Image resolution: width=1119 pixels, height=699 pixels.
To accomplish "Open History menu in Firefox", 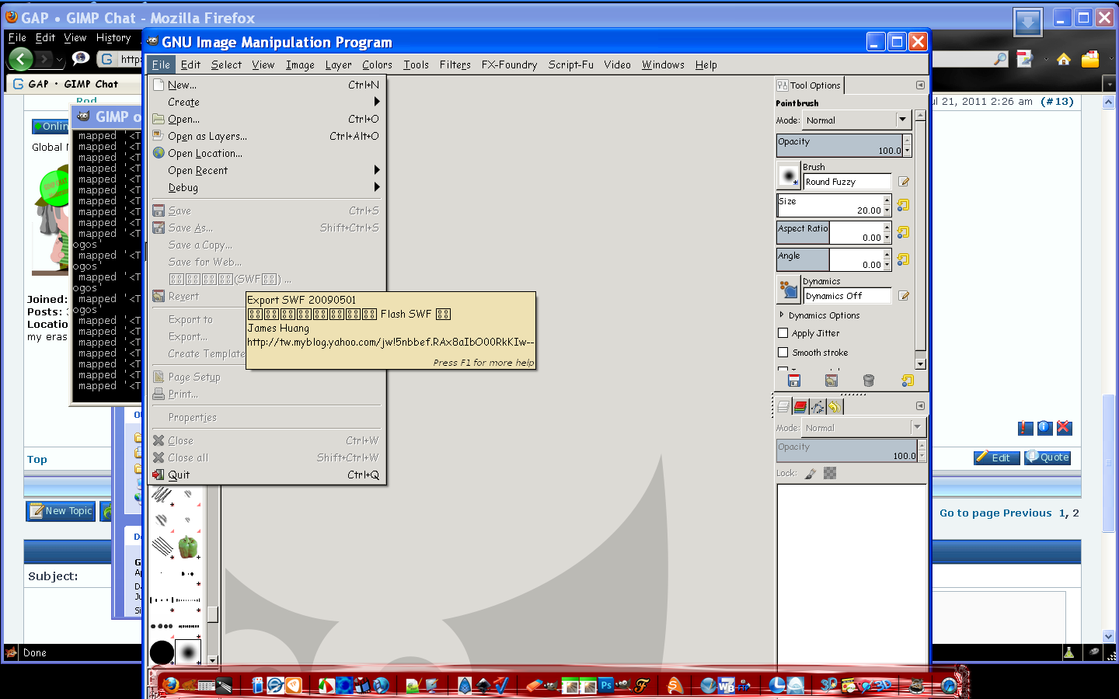I will [113, 37].
